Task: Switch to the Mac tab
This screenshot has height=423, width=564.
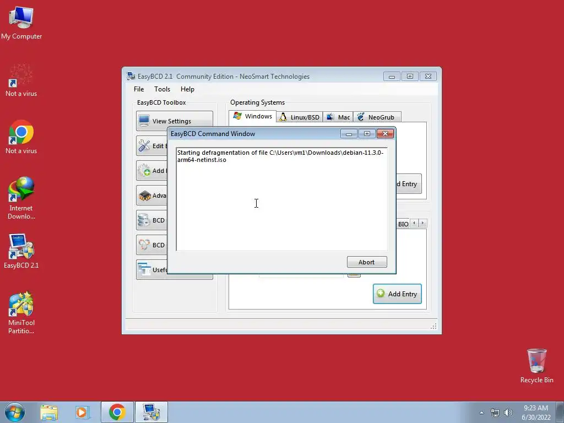Action: click(338, 117)
